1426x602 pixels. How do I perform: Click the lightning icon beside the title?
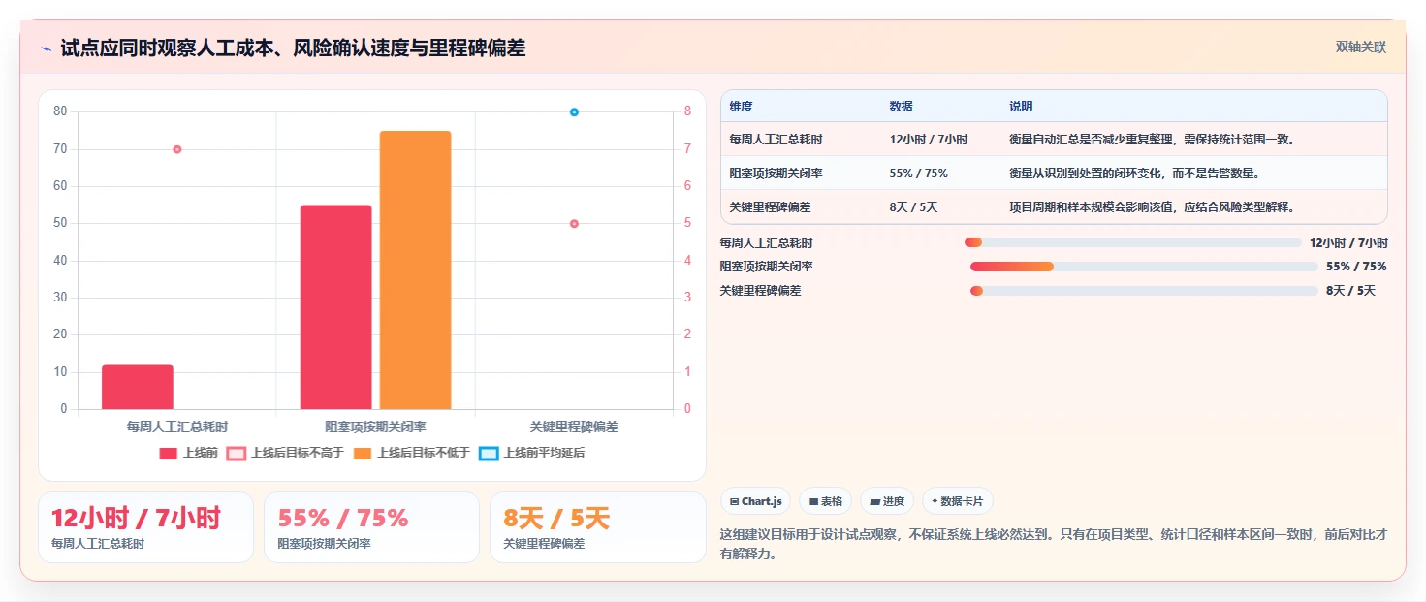47,48
